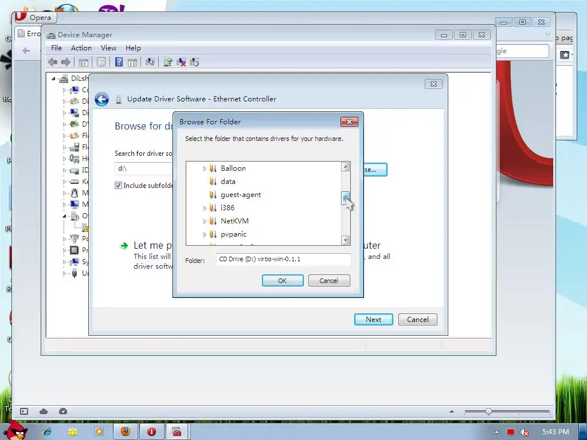The image size is (587, 440).
Task: Click the blue Help question mark icon
Action: click(119, 62)
